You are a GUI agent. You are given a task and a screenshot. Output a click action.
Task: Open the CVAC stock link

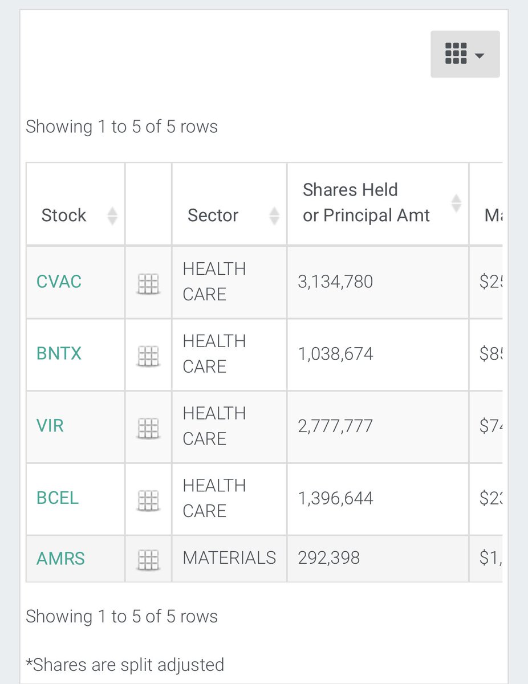pyautogui.click(x=59, y=282)
